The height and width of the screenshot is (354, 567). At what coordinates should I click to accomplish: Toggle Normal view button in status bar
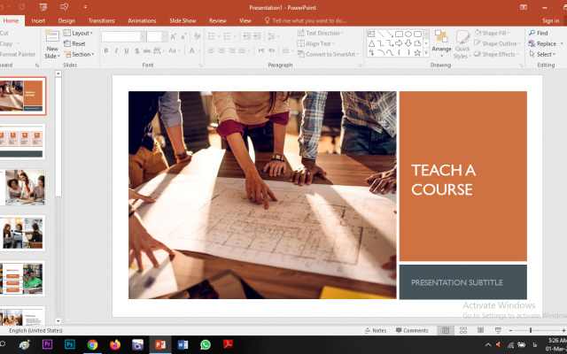tap(446, 330)
